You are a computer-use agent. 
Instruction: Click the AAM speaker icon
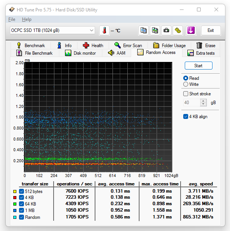point(111,53)
